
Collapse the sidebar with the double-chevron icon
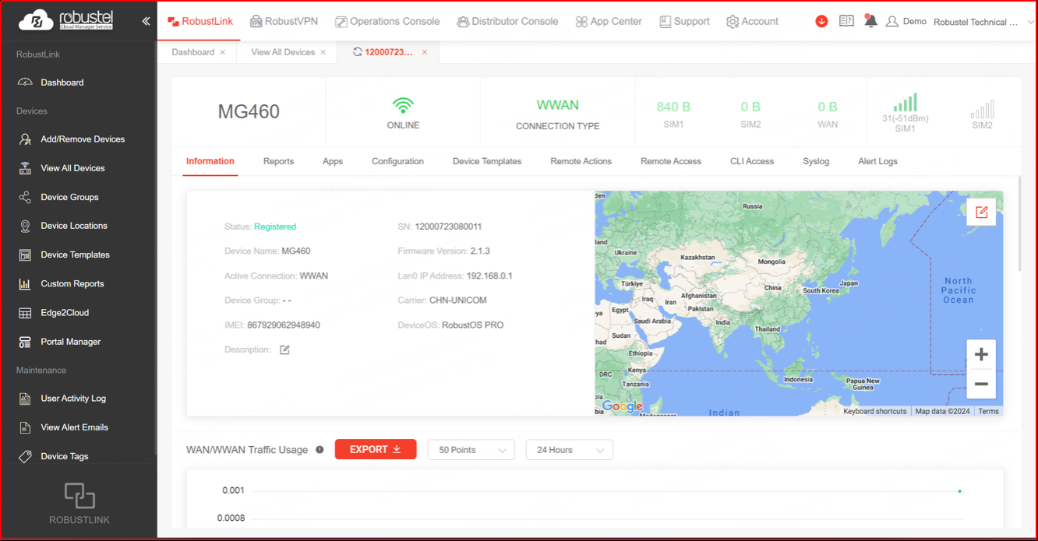(x=146, y=21)
